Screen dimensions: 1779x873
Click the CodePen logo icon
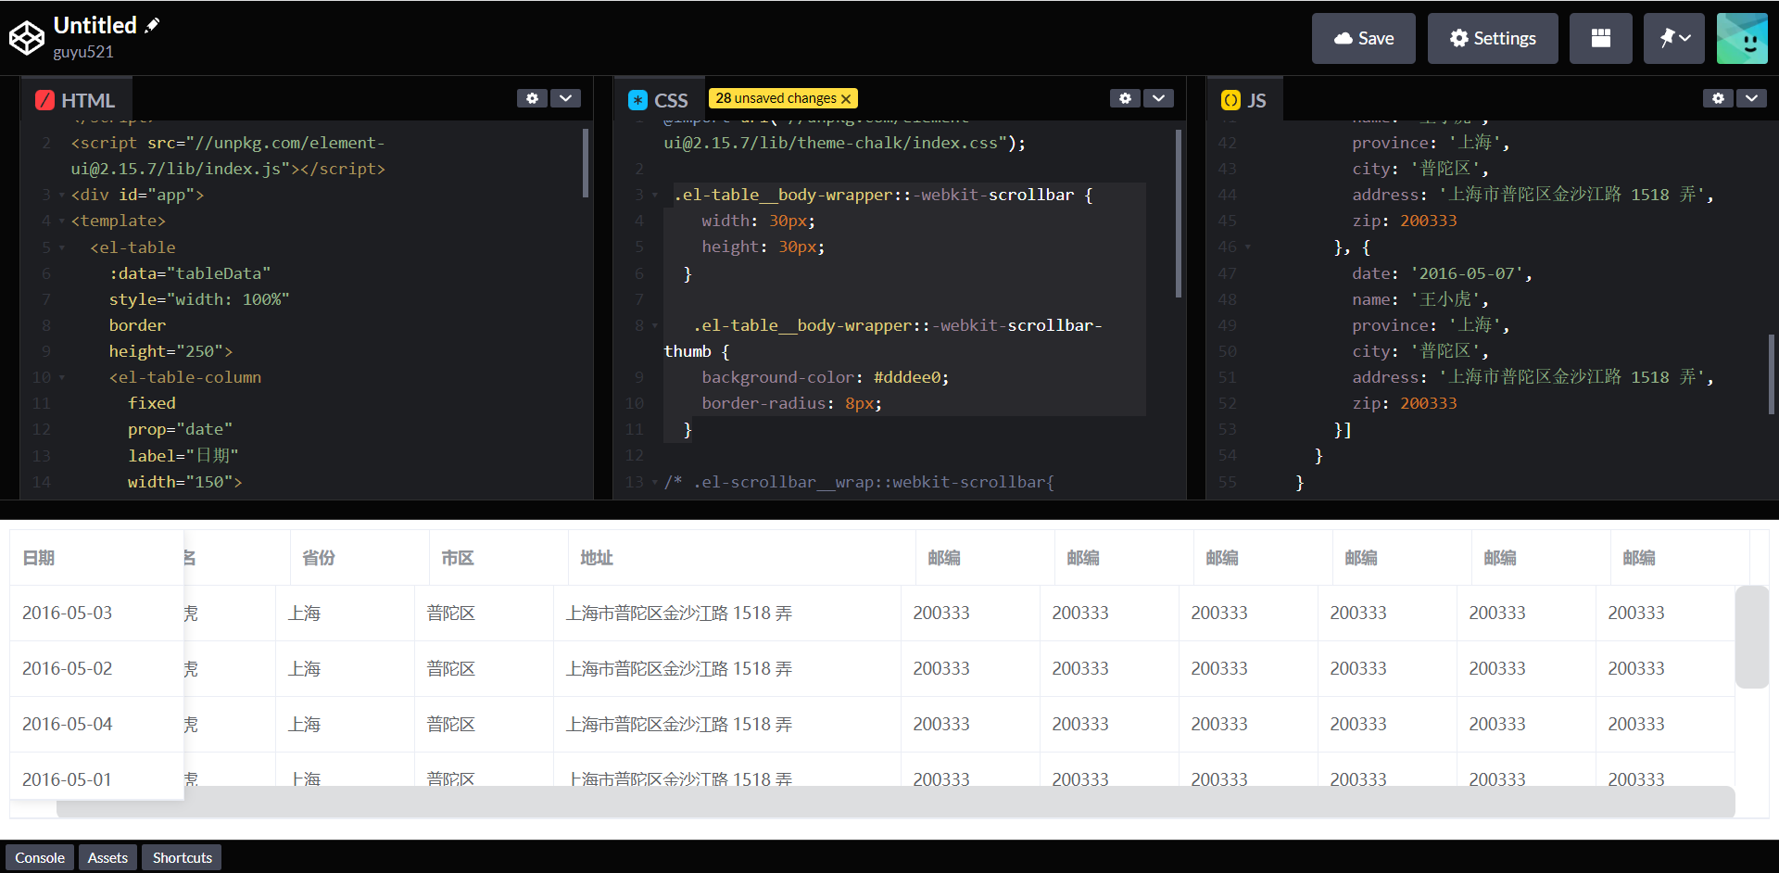pos(27,38)
